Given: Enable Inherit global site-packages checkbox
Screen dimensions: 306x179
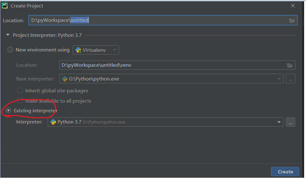Looking at the screenshot, I should pos(20,90).
